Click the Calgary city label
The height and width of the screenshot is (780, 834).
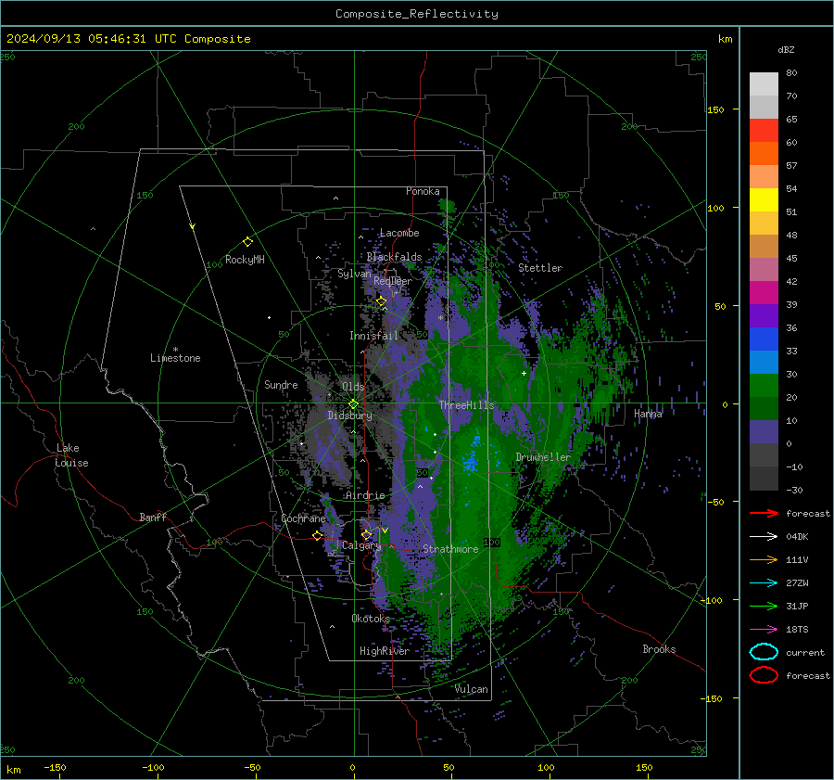(361, 545)
